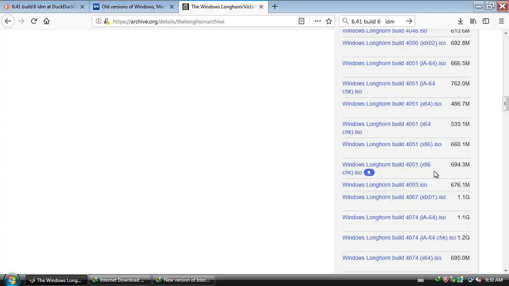The width and height of the screenshot is (509, 286).
Task: Click the muted volume tray icon
Action: coord(478,280)
